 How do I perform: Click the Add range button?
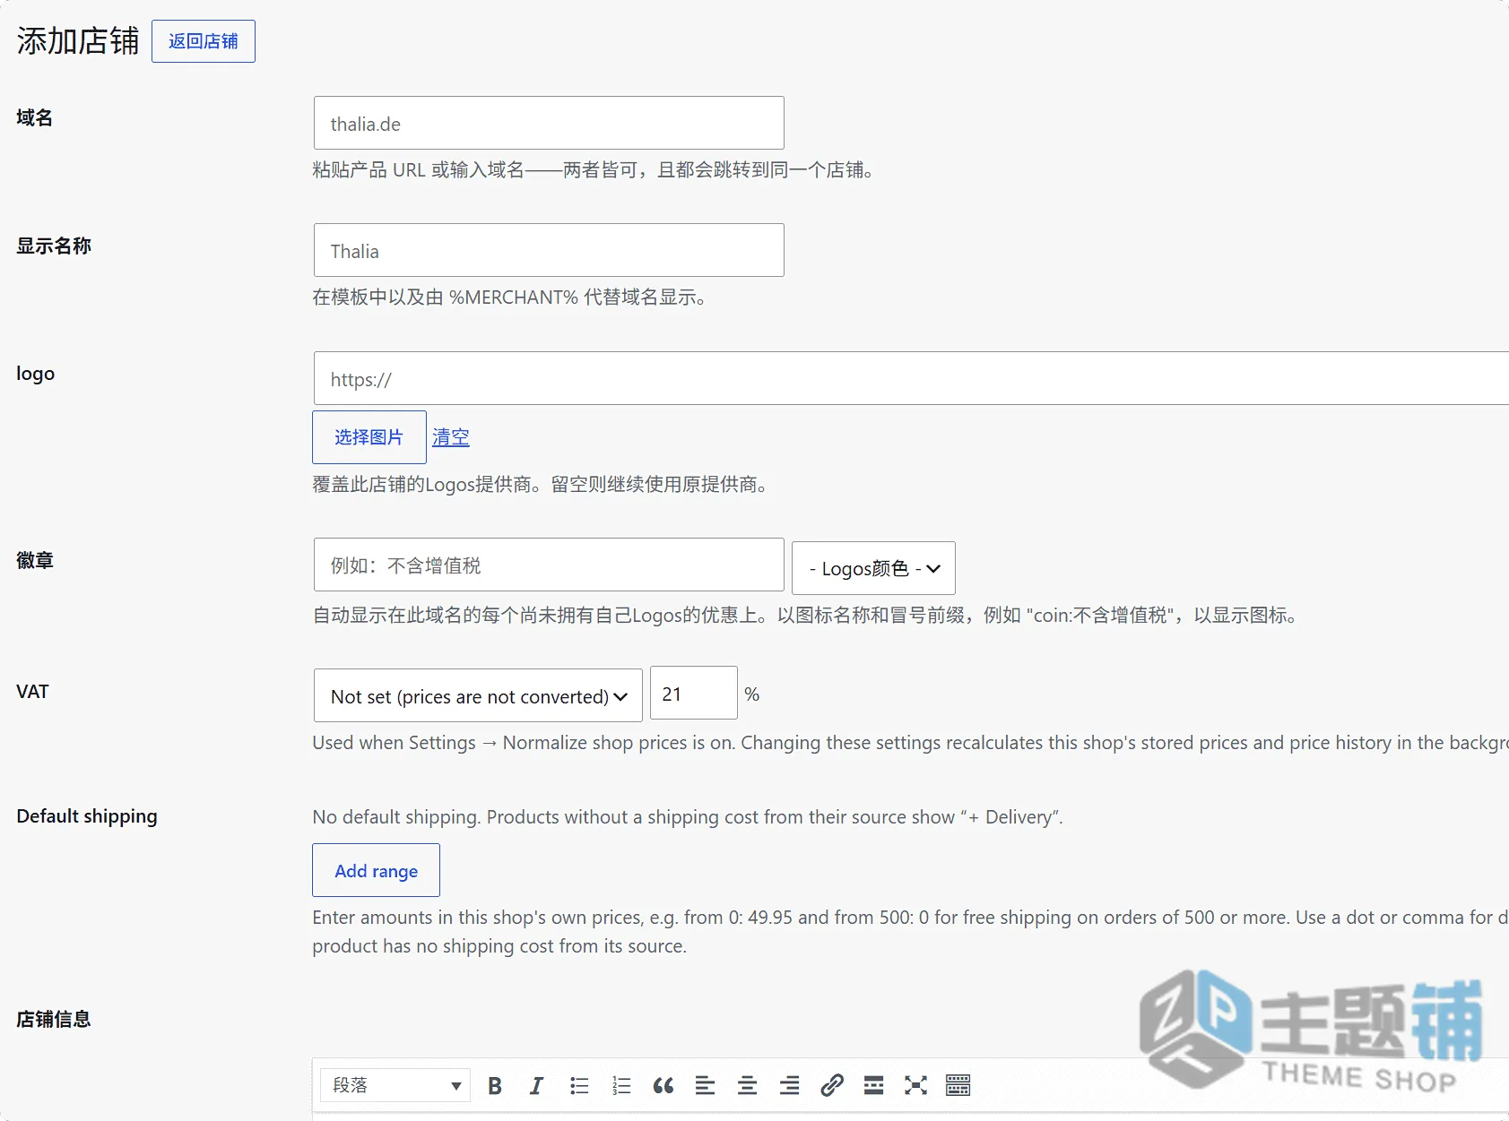[376, 870]
